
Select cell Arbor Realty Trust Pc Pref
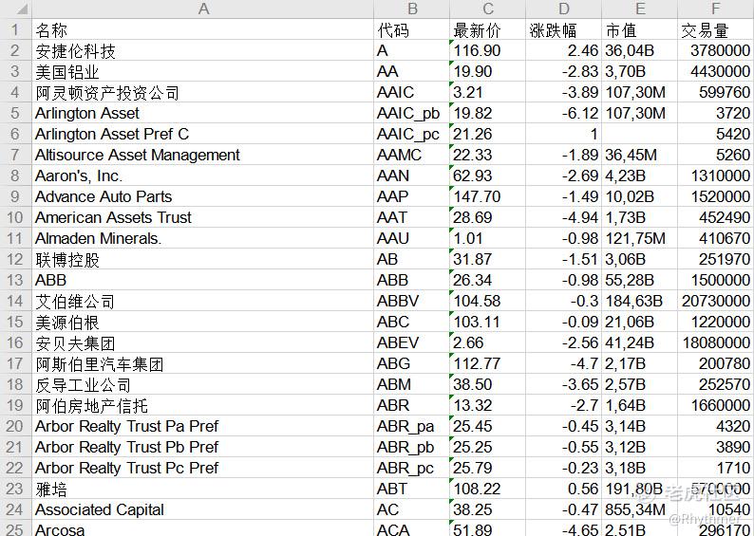(x=202, y=469)
